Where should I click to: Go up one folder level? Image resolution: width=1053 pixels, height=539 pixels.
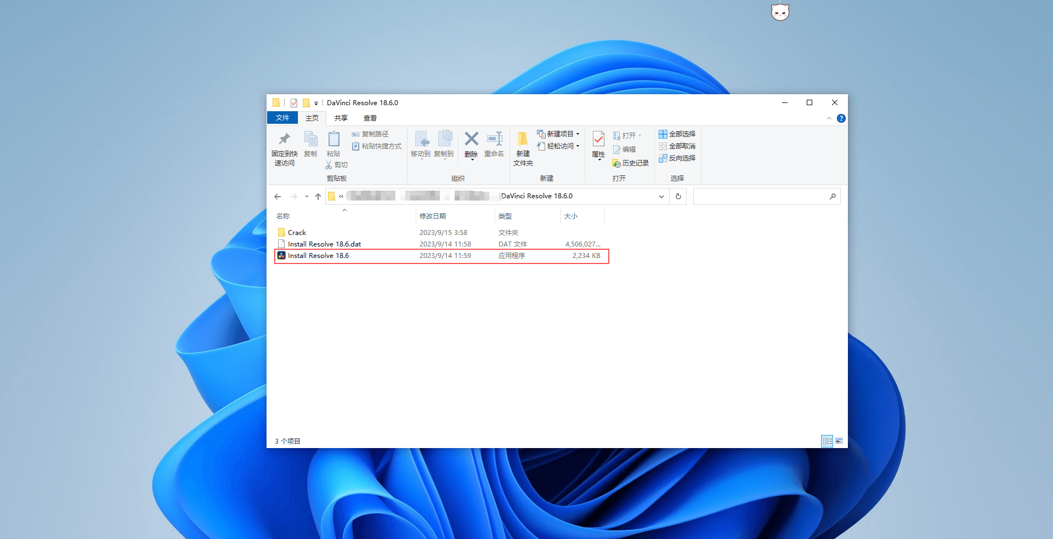(318, 197)
